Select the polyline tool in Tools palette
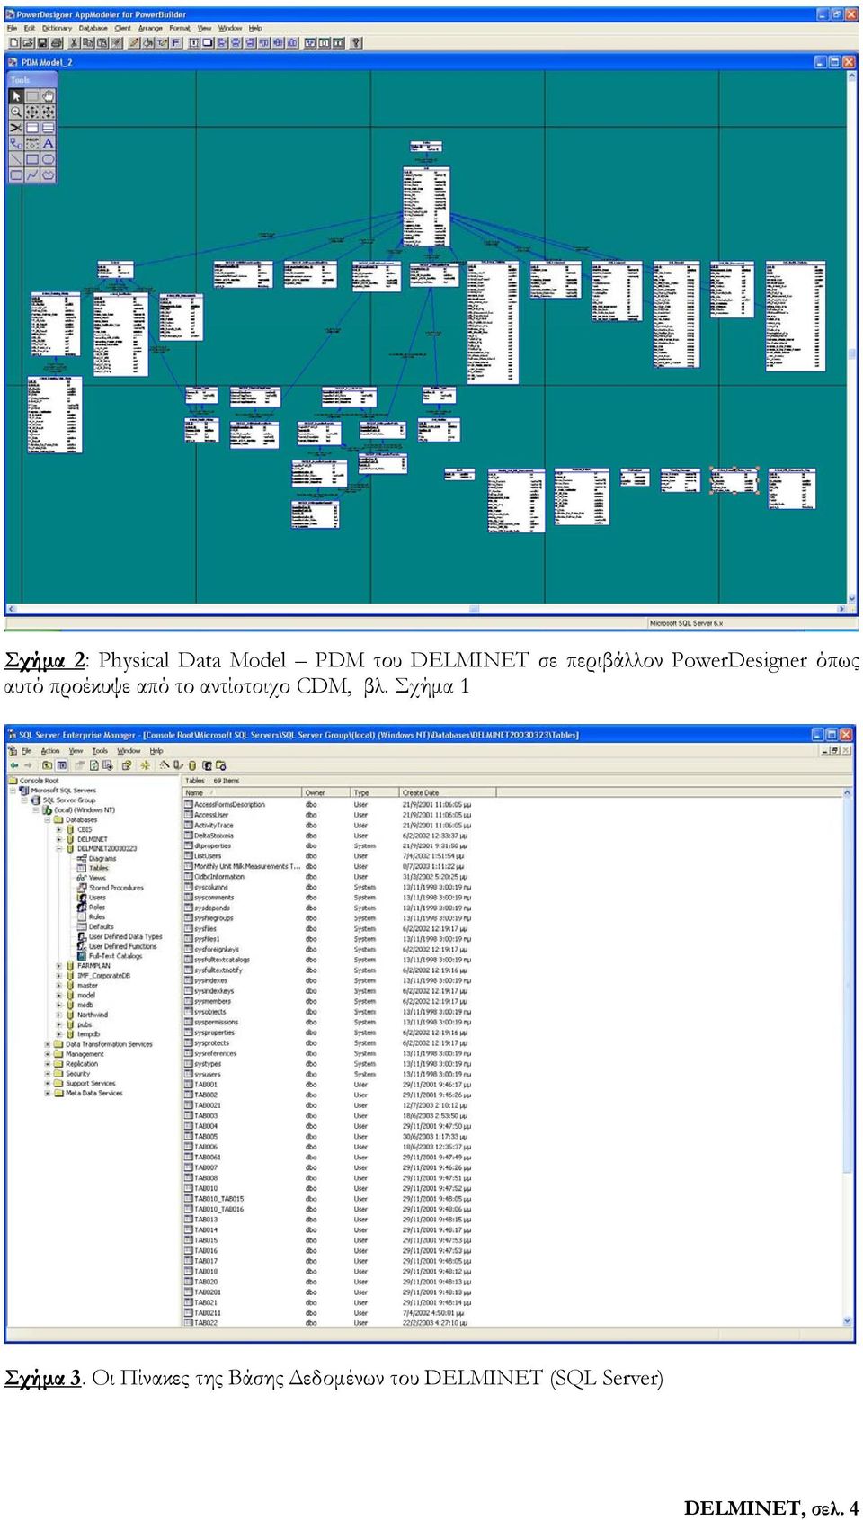This screenshot has width=863, height=1520. pyautogui.click(x=31, y=175)
